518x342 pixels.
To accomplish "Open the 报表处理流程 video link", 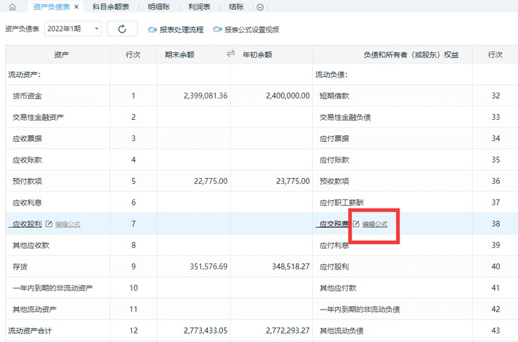I will coord(181,30).
